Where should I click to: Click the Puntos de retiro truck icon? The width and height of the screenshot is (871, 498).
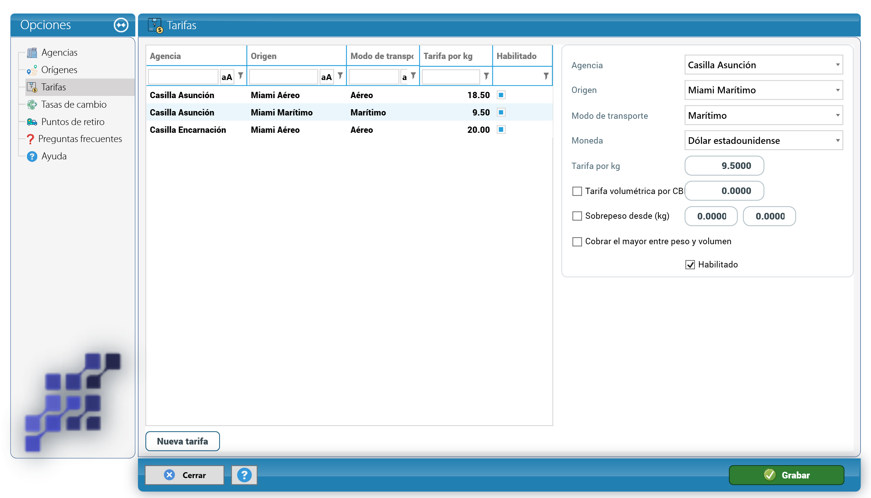(x=32, y=122)
